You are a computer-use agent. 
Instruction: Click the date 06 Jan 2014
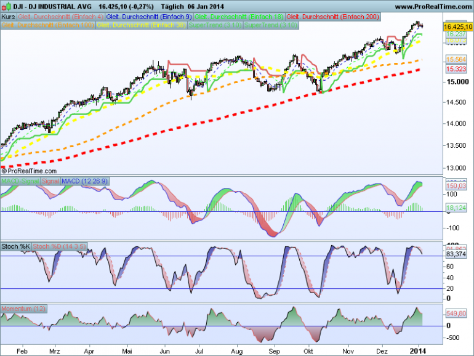point(206,7)
